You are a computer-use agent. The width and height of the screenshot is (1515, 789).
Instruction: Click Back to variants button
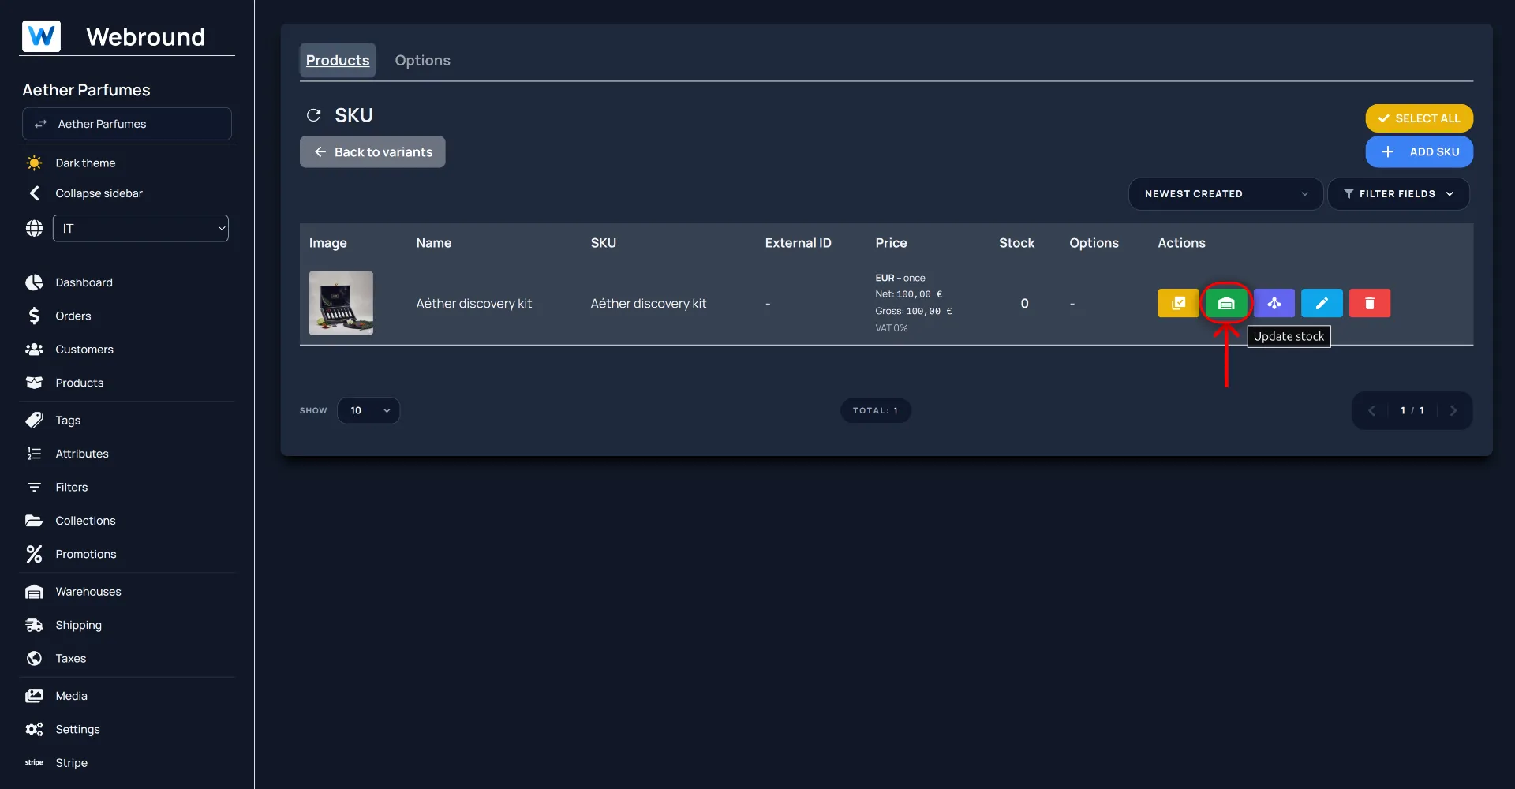[x=372, y=152]
